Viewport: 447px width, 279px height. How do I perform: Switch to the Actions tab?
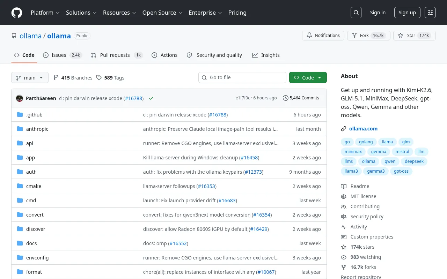pyautogui.click(x=164, y=55)
